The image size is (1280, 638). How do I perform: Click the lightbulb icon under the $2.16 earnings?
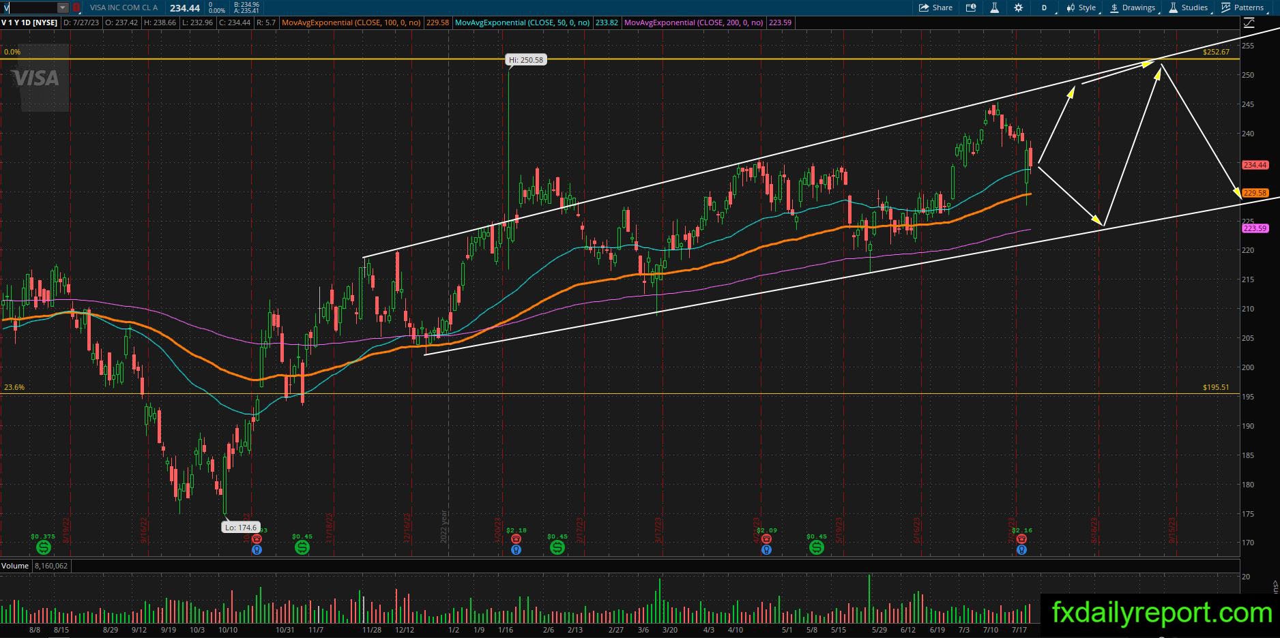[1021, 549]
